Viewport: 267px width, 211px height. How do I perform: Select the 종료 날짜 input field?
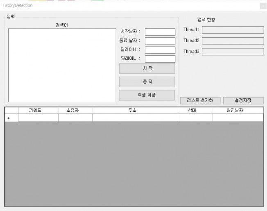(160, 41)
